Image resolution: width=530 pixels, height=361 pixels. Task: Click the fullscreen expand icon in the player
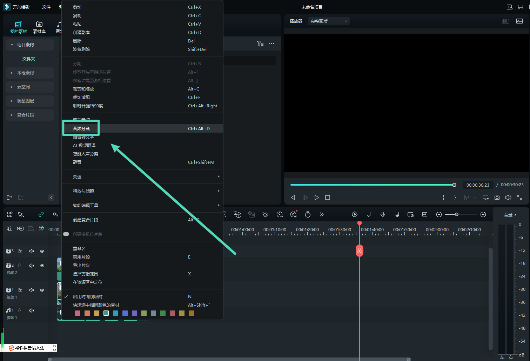pos(519,198)
